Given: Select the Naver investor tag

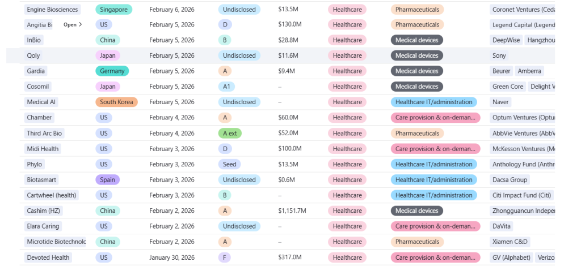Looking at the screenshot, I should point(501,102).
